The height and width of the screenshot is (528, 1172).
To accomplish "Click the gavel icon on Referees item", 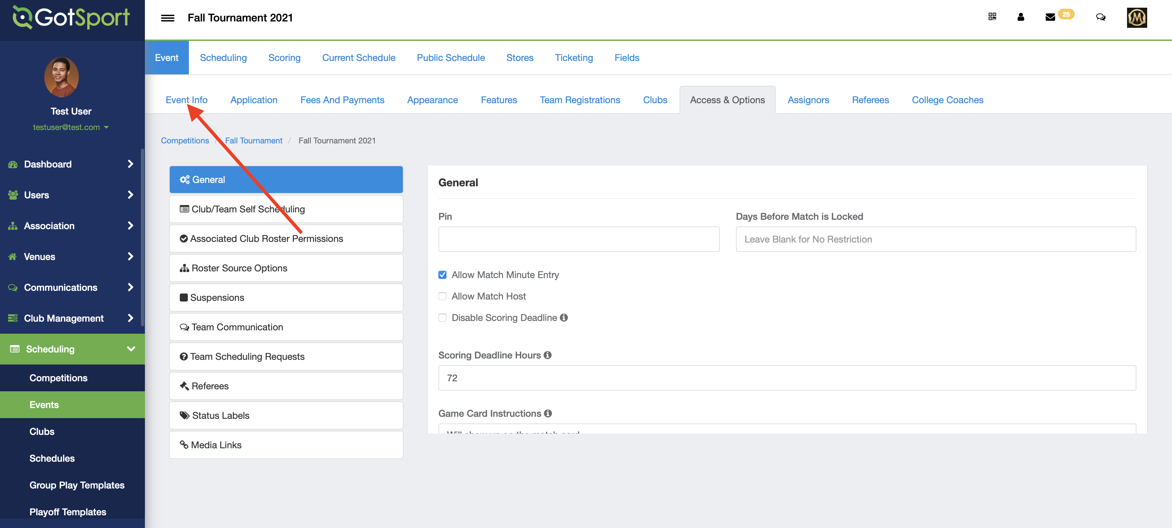I will (184, 386).
